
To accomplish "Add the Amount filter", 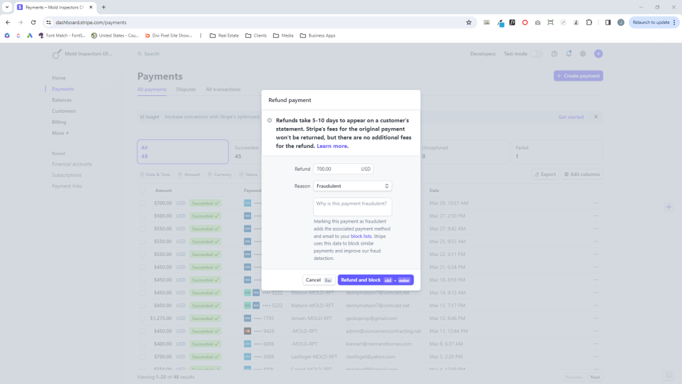I will click(188, 174).
